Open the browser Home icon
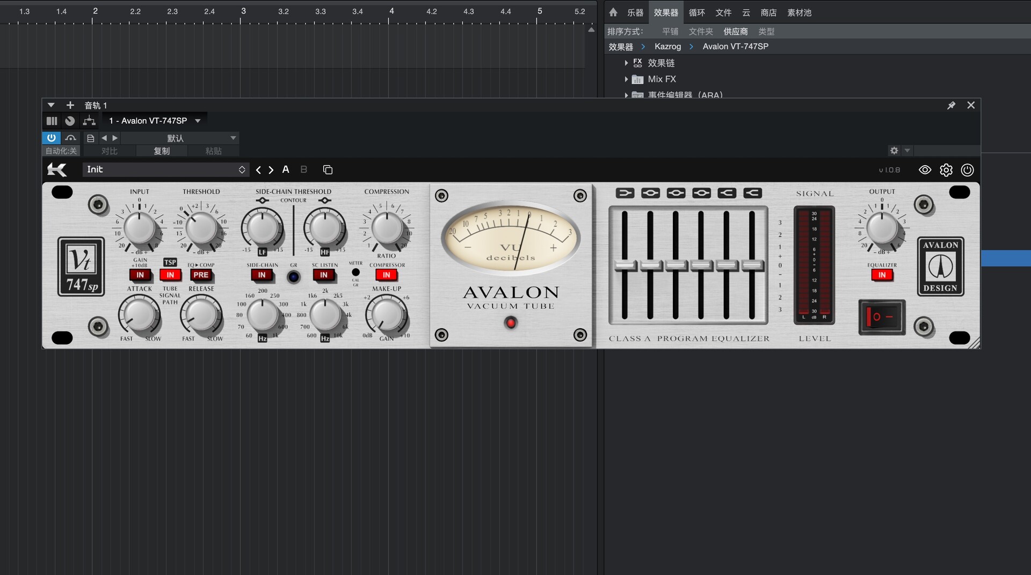The width and height of the screenshot is (1031, 575). pos(613,12)
